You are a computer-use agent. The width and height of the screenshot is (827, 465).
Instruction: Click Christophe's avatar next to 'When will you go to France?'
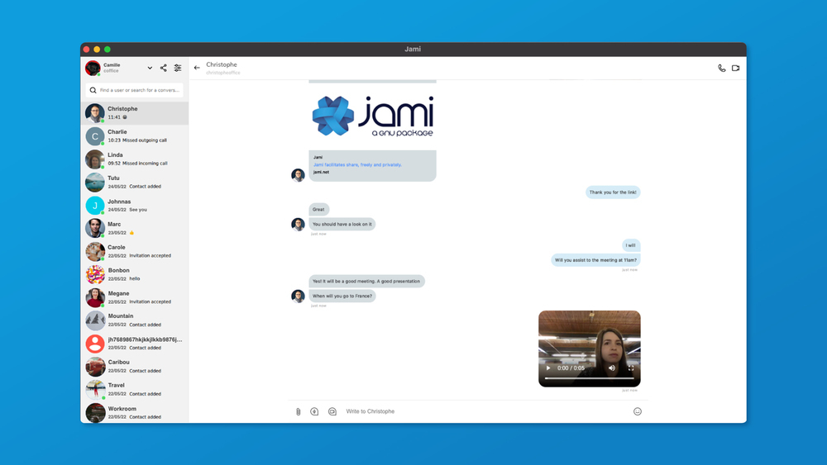click(x=298, y=296)
